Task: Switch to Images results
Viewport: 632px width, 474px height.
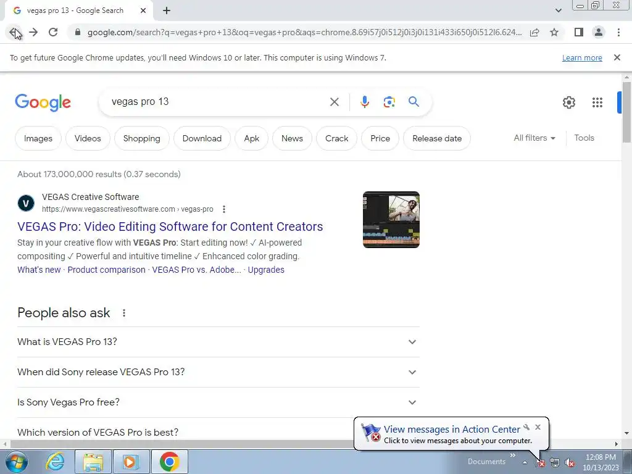Action: [38, 138]
